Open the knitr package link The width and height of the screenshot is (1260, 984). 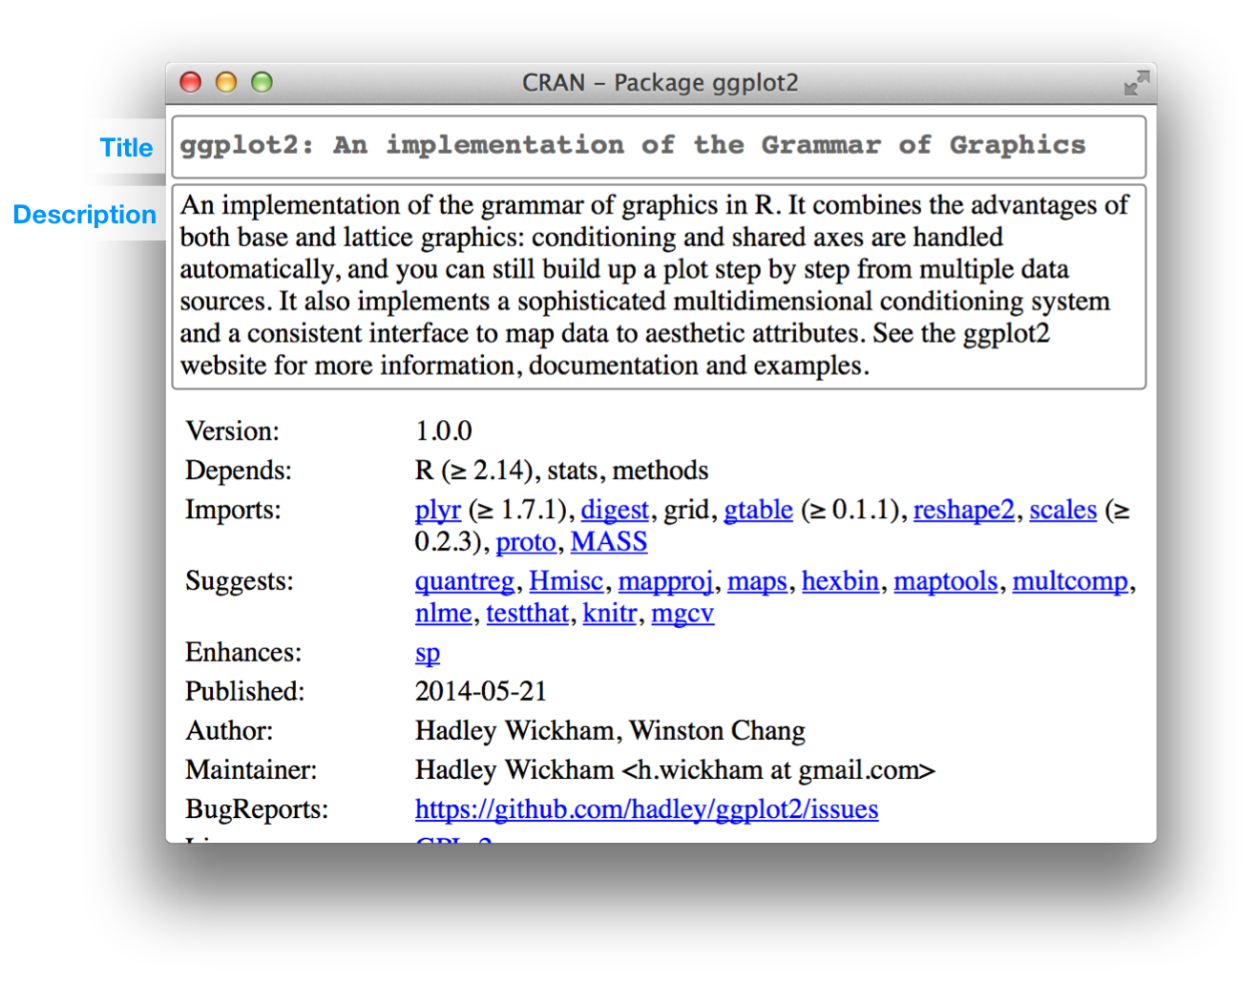610,613
